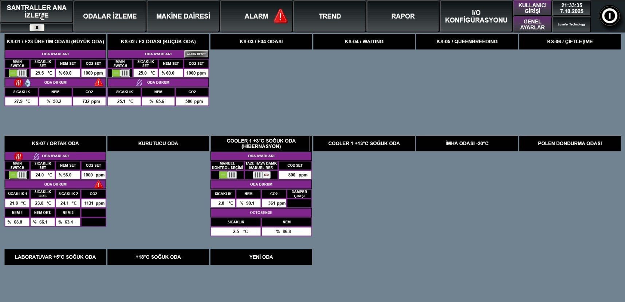Click the KS-01 red heating status icon

tap(19, 83)
